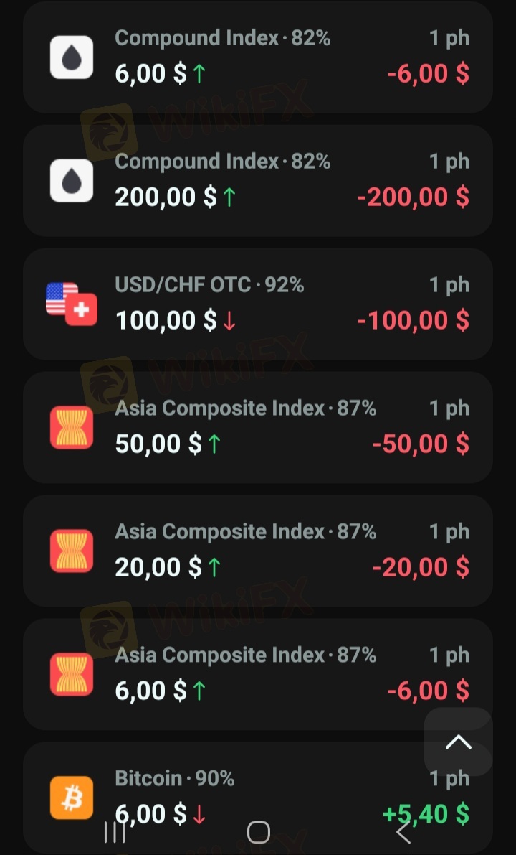Image resolution: width=516 pixels, height=855 pixels.
Task: Open the Android recent apps button
Action: [x=115, y=832]
